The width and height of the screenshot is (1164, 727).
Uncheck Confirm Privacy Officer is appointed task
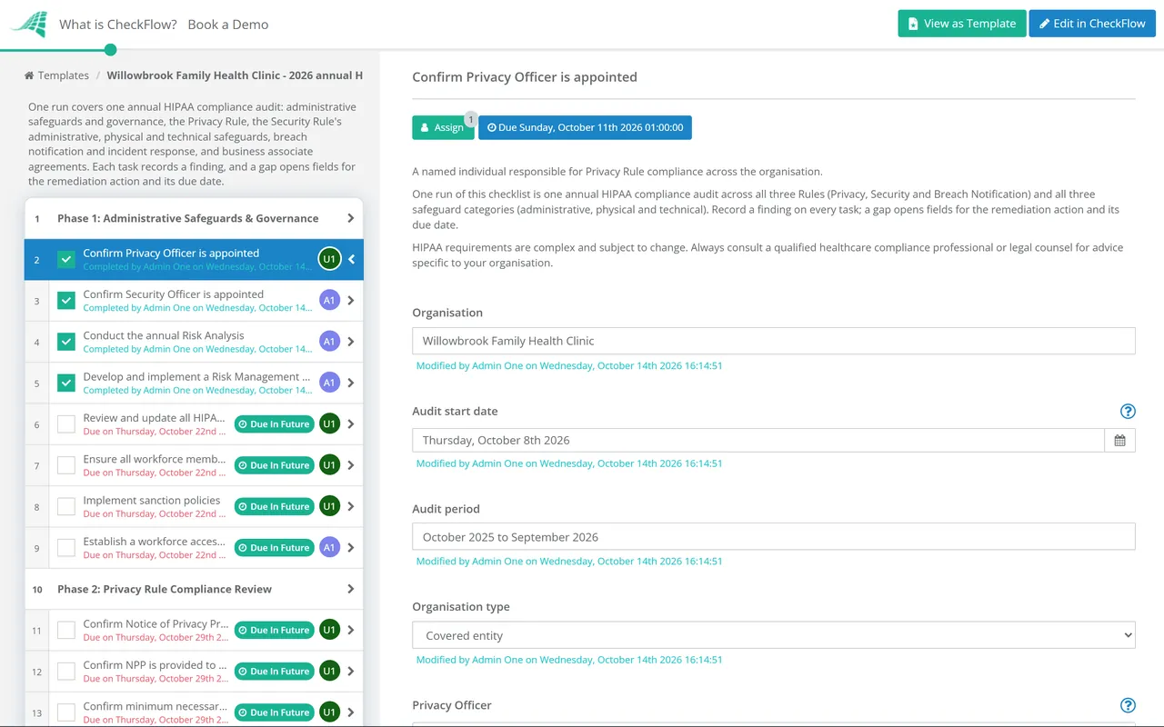click(66, 259)
